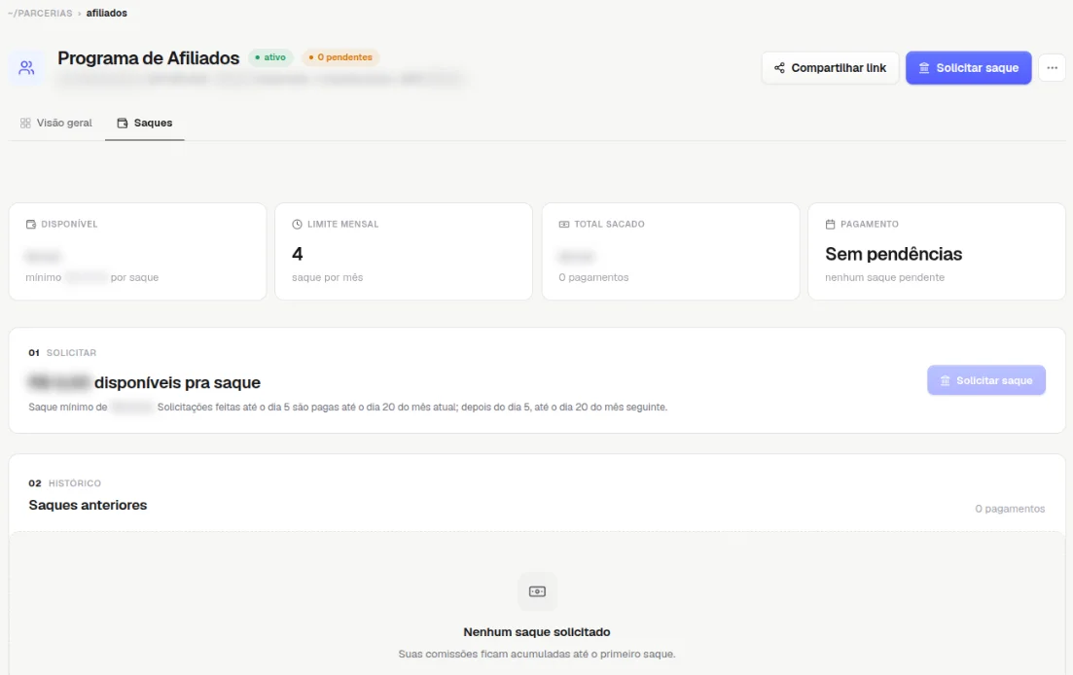The width and height of the screenshot is (1073, 675).
Task: Click the withdrawal schedule explanation text
Action: pyautogui.click(x=411, y=407)
